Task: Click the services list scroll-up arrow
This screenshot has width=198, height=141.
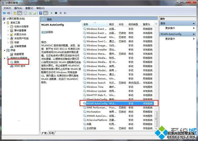Action: [156, 24]
